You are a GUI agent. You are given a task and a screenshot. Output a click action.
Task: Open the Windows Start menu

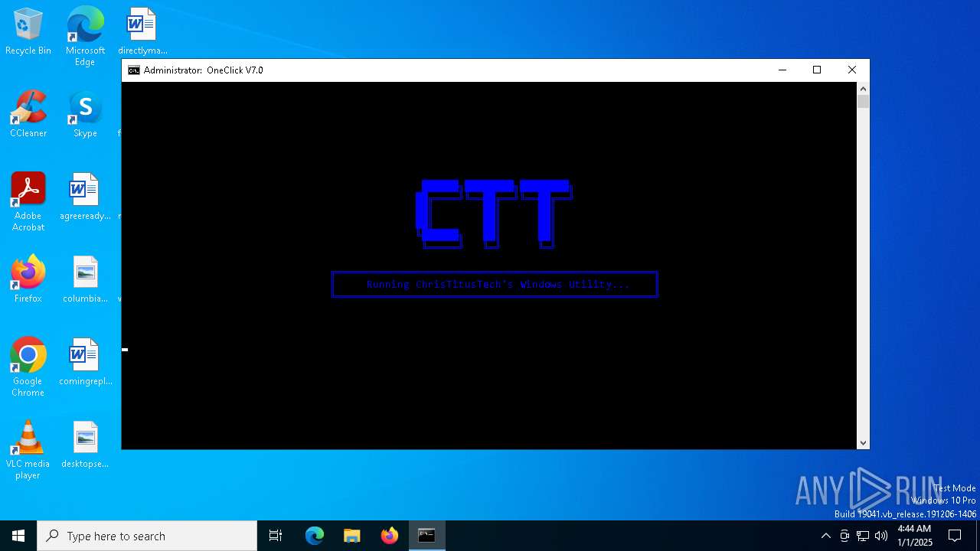[x=18, y=536]
